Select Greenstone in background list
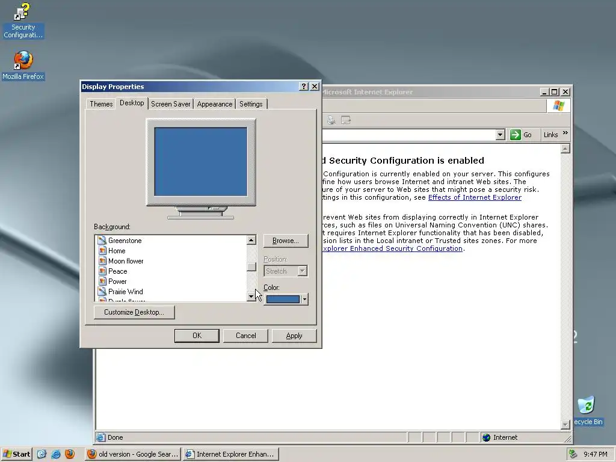The width and height of the screenshot is (616, 462). pyautogui.click(x=125, y=240)
